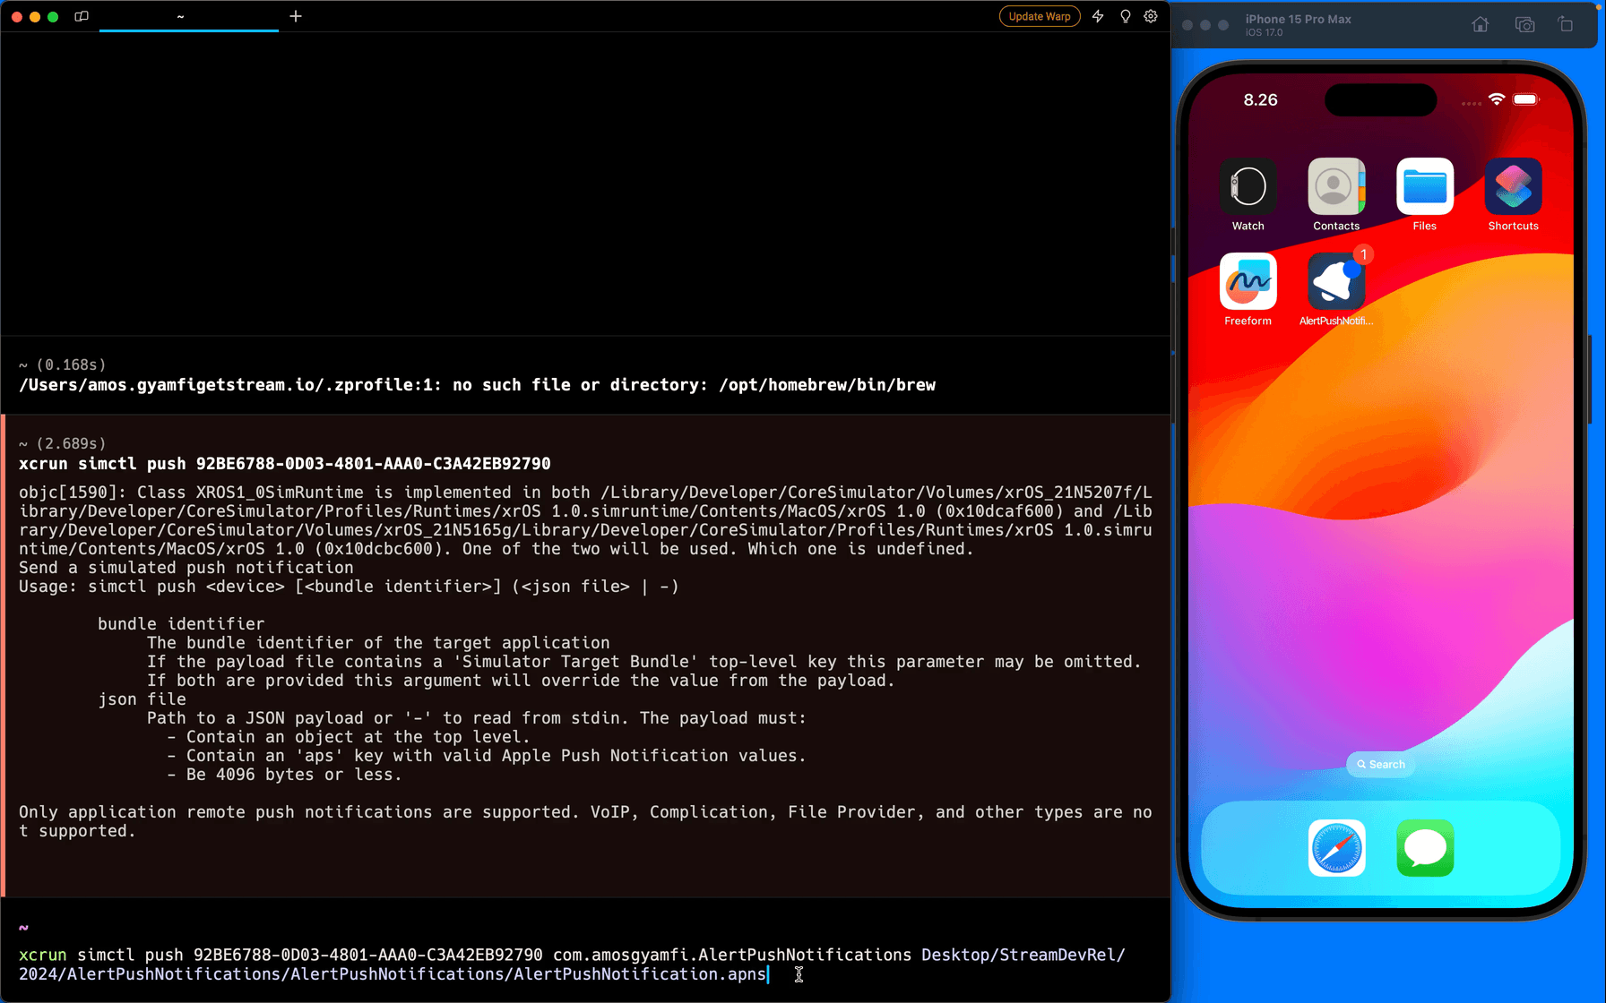Screen dimensions: 1606x1003
Task: Open Warp settings gear icon
Action: [1151, 16]
